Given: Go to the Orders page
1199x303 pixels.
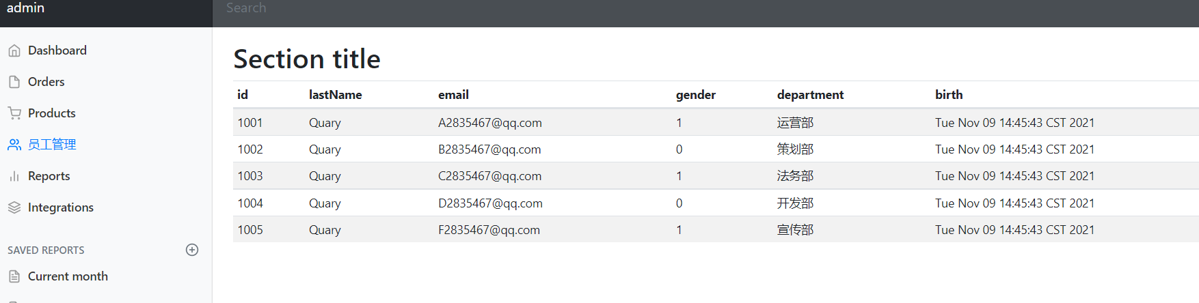Looking at the screenshot, I should (x=46, y=82).
